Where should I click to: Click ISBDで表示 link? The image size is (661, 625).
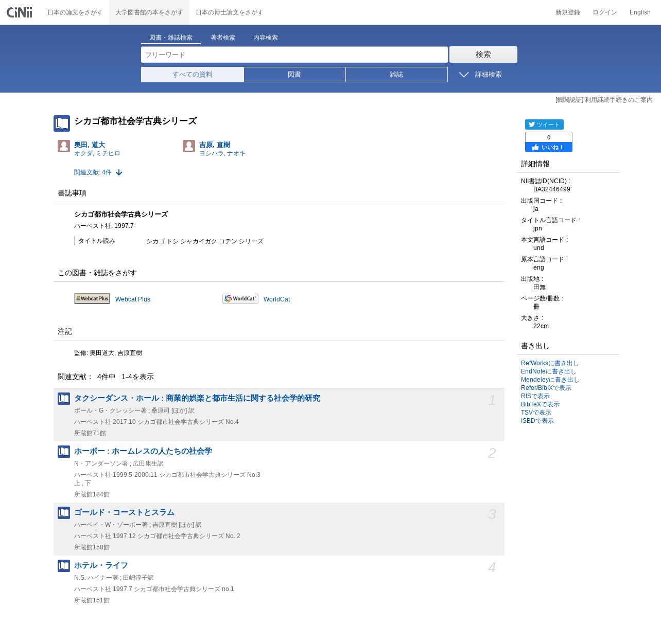(537, 421)
